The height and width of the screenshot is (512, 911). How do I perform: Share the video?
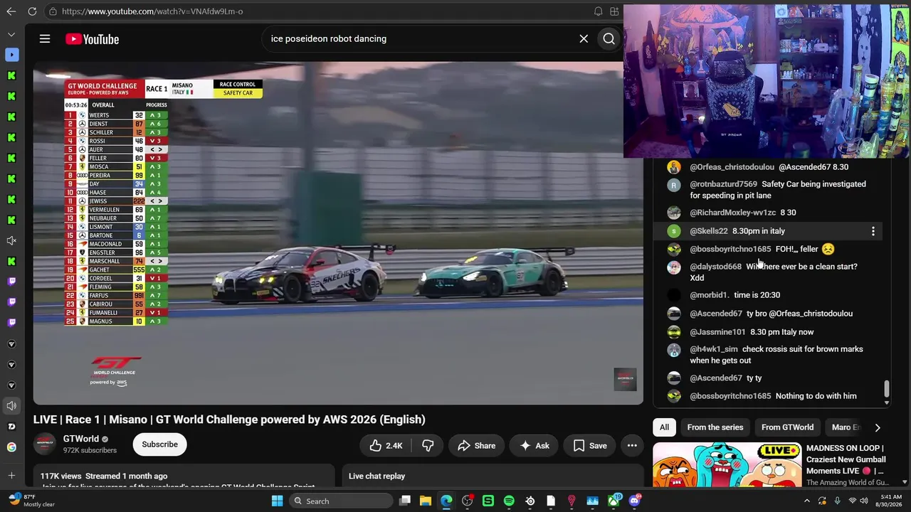click(x=476, y=446)
